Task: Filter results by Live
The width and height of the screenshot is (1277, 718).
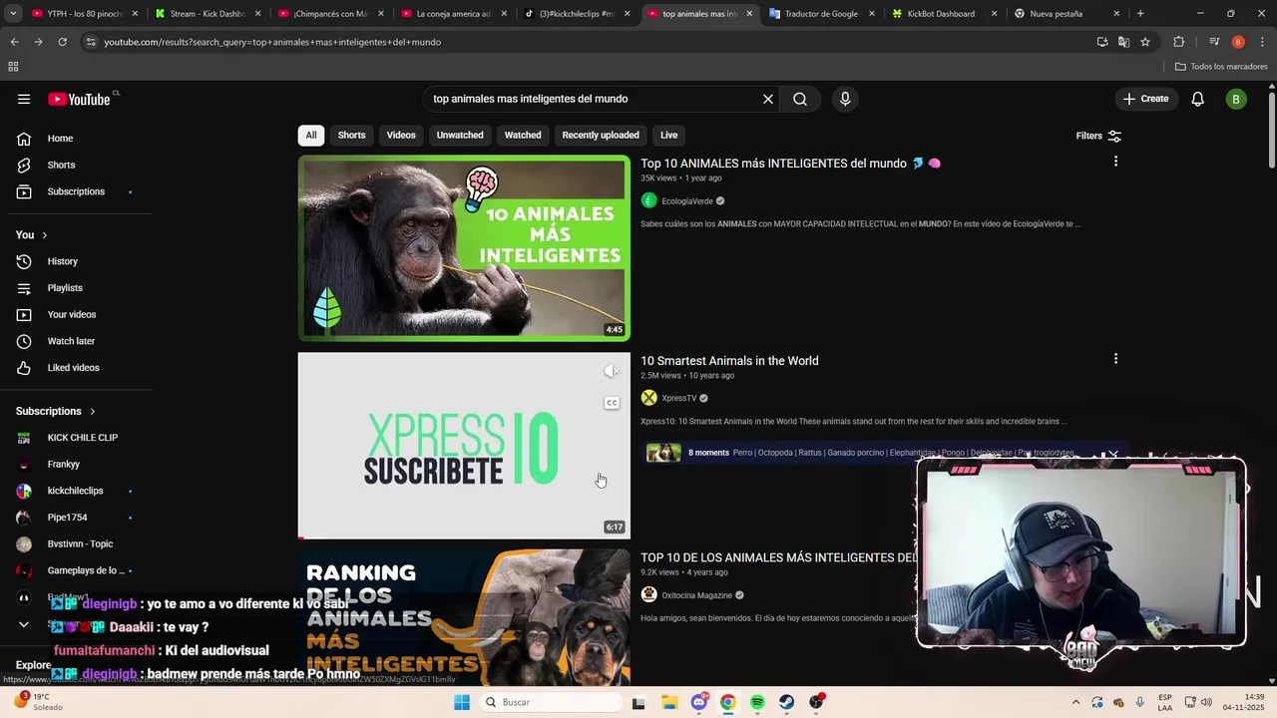Action: pyautogui.click(x=668, y=136)
